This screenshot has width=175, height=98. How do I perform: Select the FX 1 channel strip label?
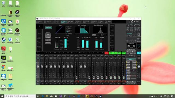click(x=111, y=53)
